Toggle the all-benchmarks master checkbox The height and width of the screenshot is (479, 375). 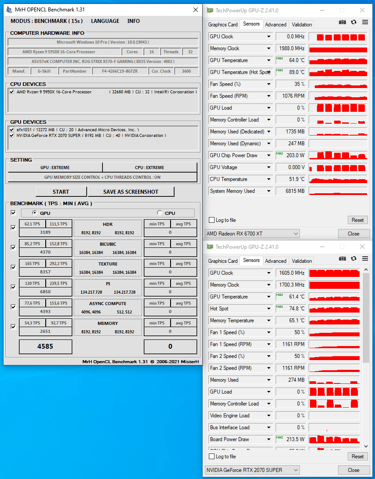[13, 213]
